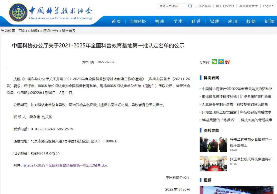Click the video preview thumbnail under 视频
The image size is (277, 194).
coord(236,190)
